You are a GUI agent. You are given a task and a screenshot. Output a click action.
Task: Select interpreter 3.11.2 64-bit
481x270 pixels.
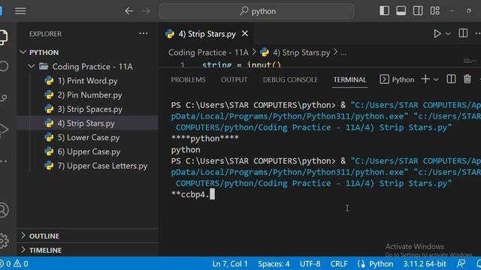425,263
